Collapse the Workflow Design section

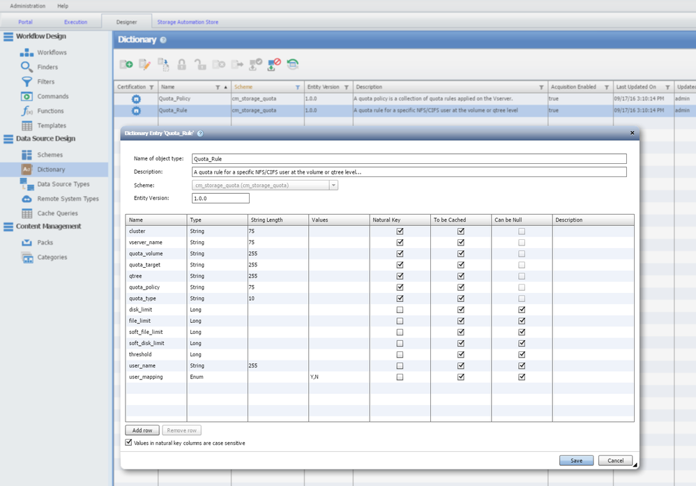click(8, 36)
